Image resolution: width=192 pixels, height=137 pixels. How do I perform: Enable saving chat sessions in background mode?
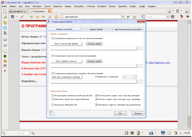click(x=53, y=56)
